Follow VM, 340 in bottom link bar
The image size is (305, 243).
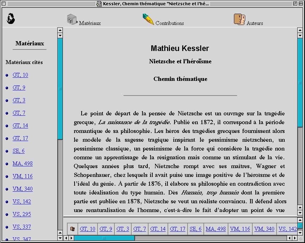point(264,229)
